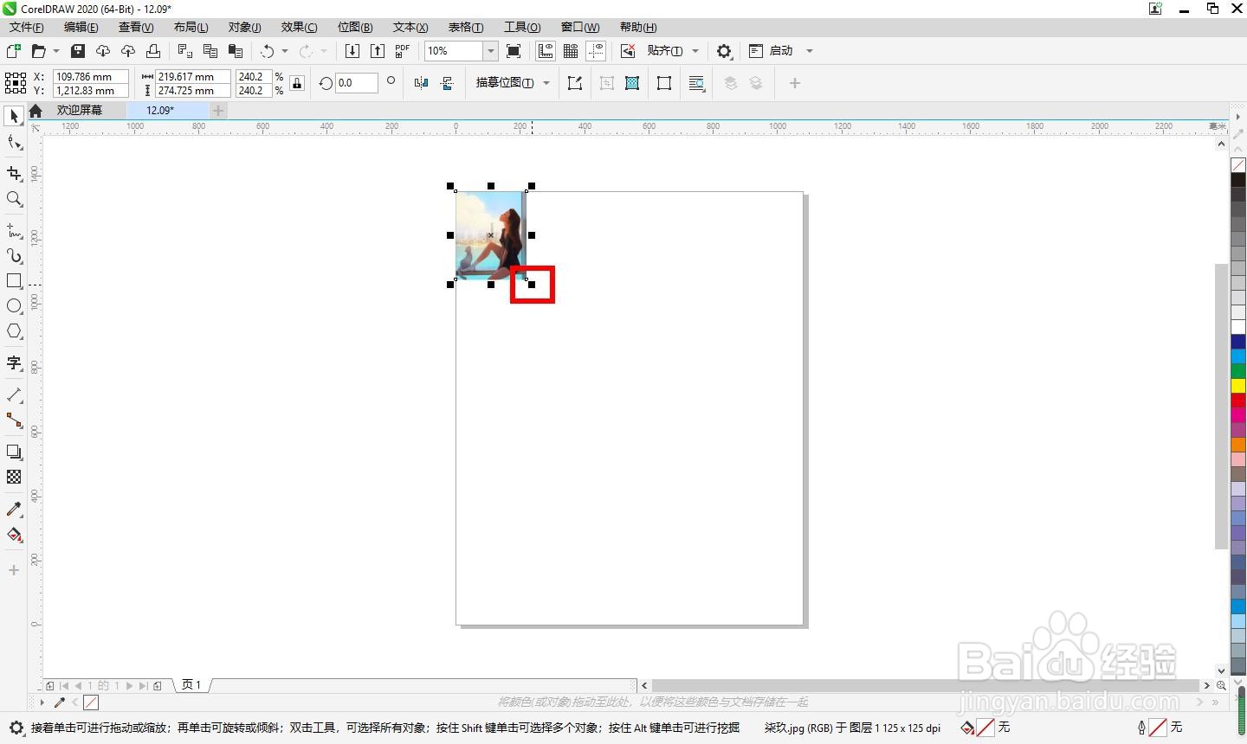Toggle the lock ratio padlock
The image size is (1247, 744).
coord(297,83)
